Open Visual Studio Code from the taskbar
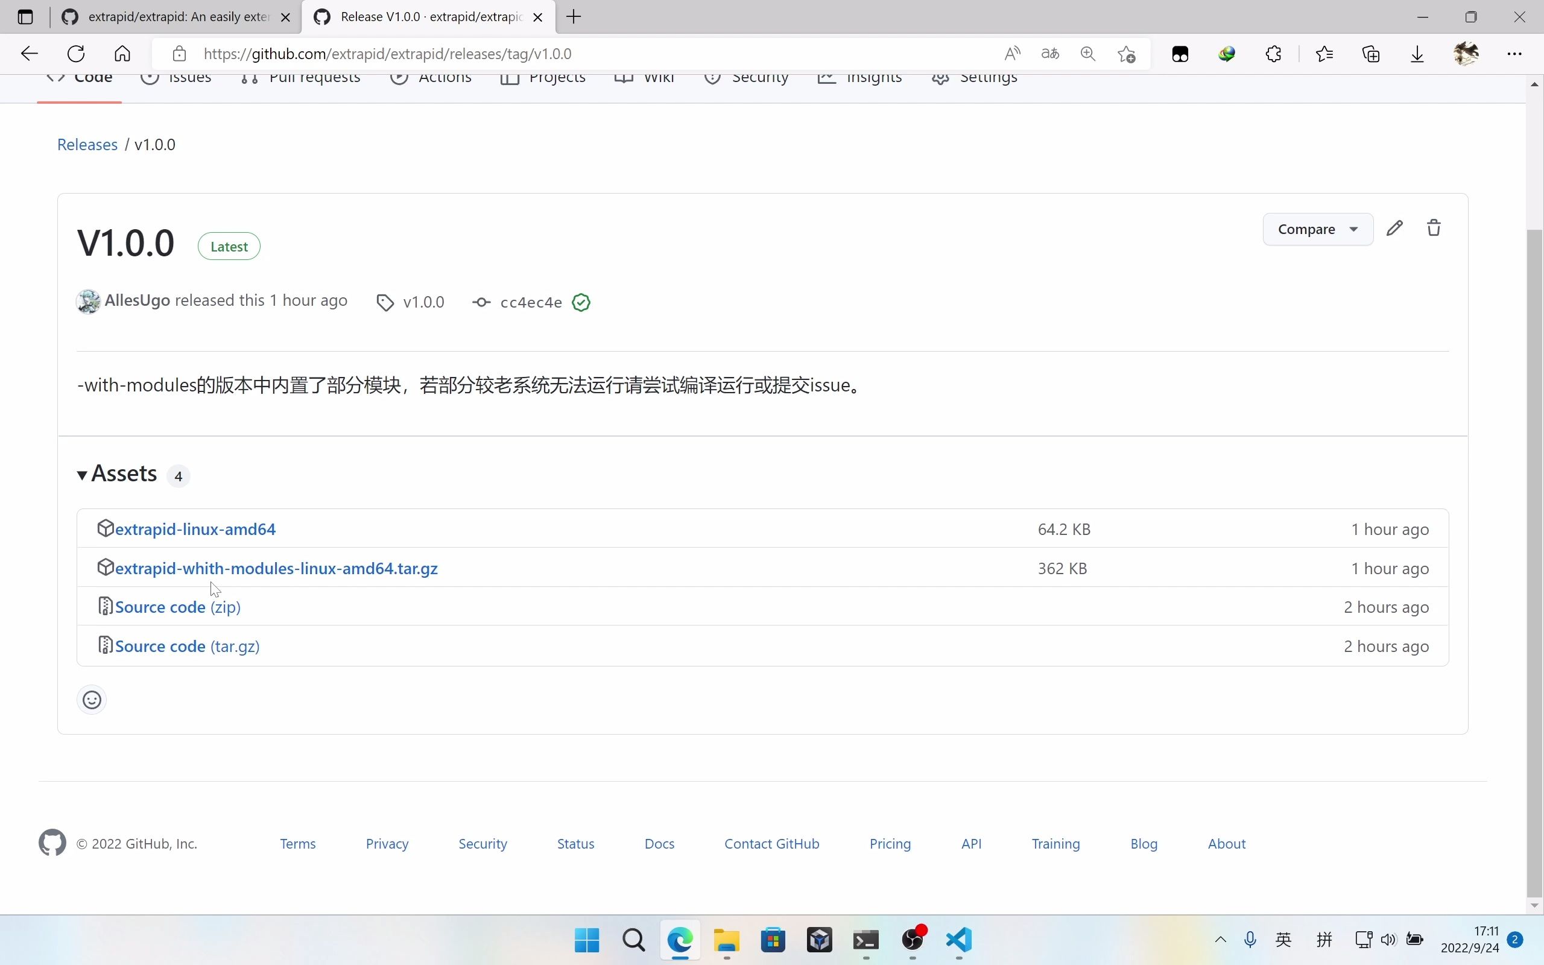Viewport: 1544px width, 965px height. coord(959,940)
